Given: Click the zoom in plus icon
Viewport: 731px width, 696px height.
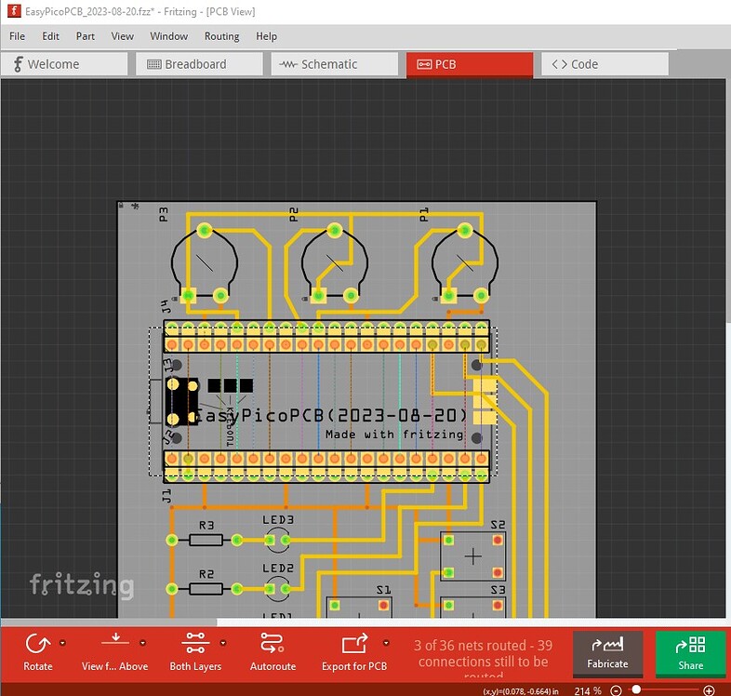Looking at the screenshot, I should 709,690.
